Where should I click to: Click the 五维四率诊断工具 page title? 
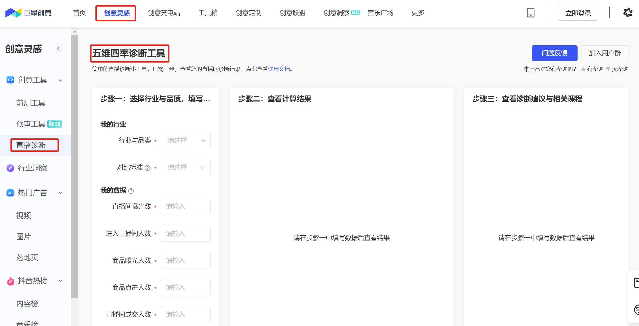129,53
